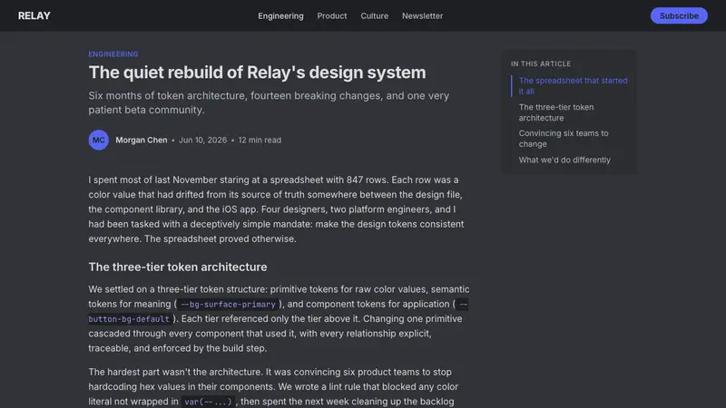This screenshot has height=408, width=726.
Task: Click the 'button-bg-default' code snippet
Action: [x=129, y=319]
